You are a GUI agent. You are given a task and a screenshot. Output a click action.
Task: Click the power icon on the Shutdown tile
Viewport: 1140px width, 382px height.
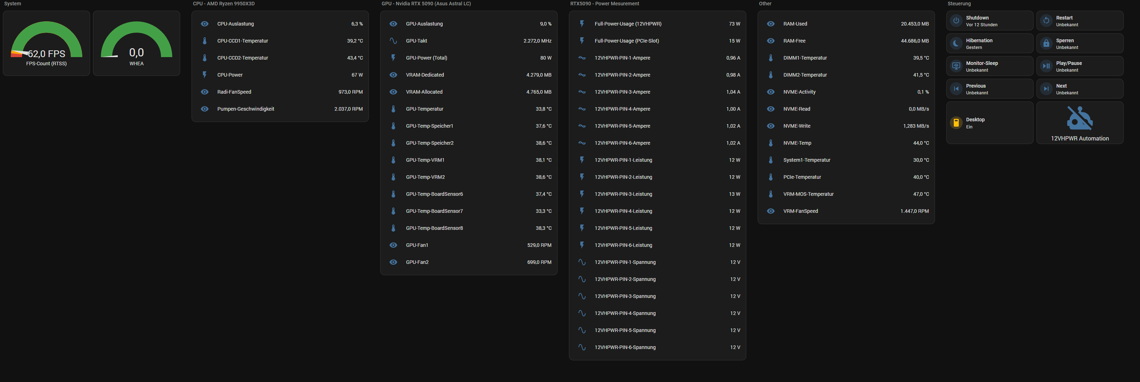tap(956, 20)
